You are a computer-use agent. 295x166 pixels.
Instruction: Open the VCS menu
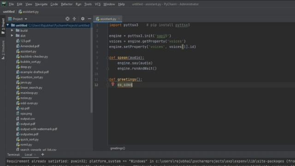point(97,4)
